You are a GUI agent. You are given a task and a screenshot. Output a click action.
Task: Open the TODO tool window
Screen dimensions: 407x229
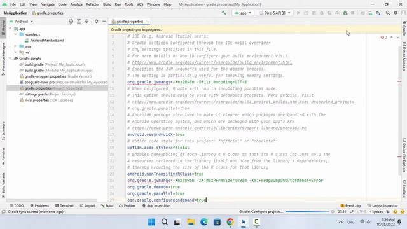17,205
